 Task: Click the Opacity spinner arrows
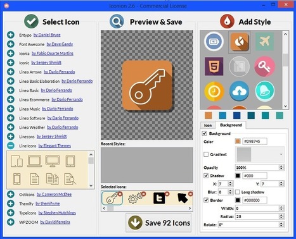[281, 168]
